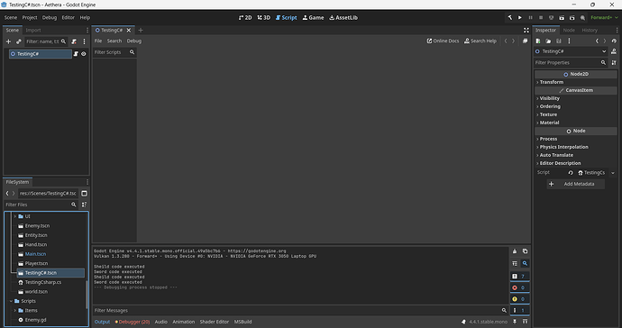Revert the Script property value
This screenshot has height=328, width=622.
571,172
